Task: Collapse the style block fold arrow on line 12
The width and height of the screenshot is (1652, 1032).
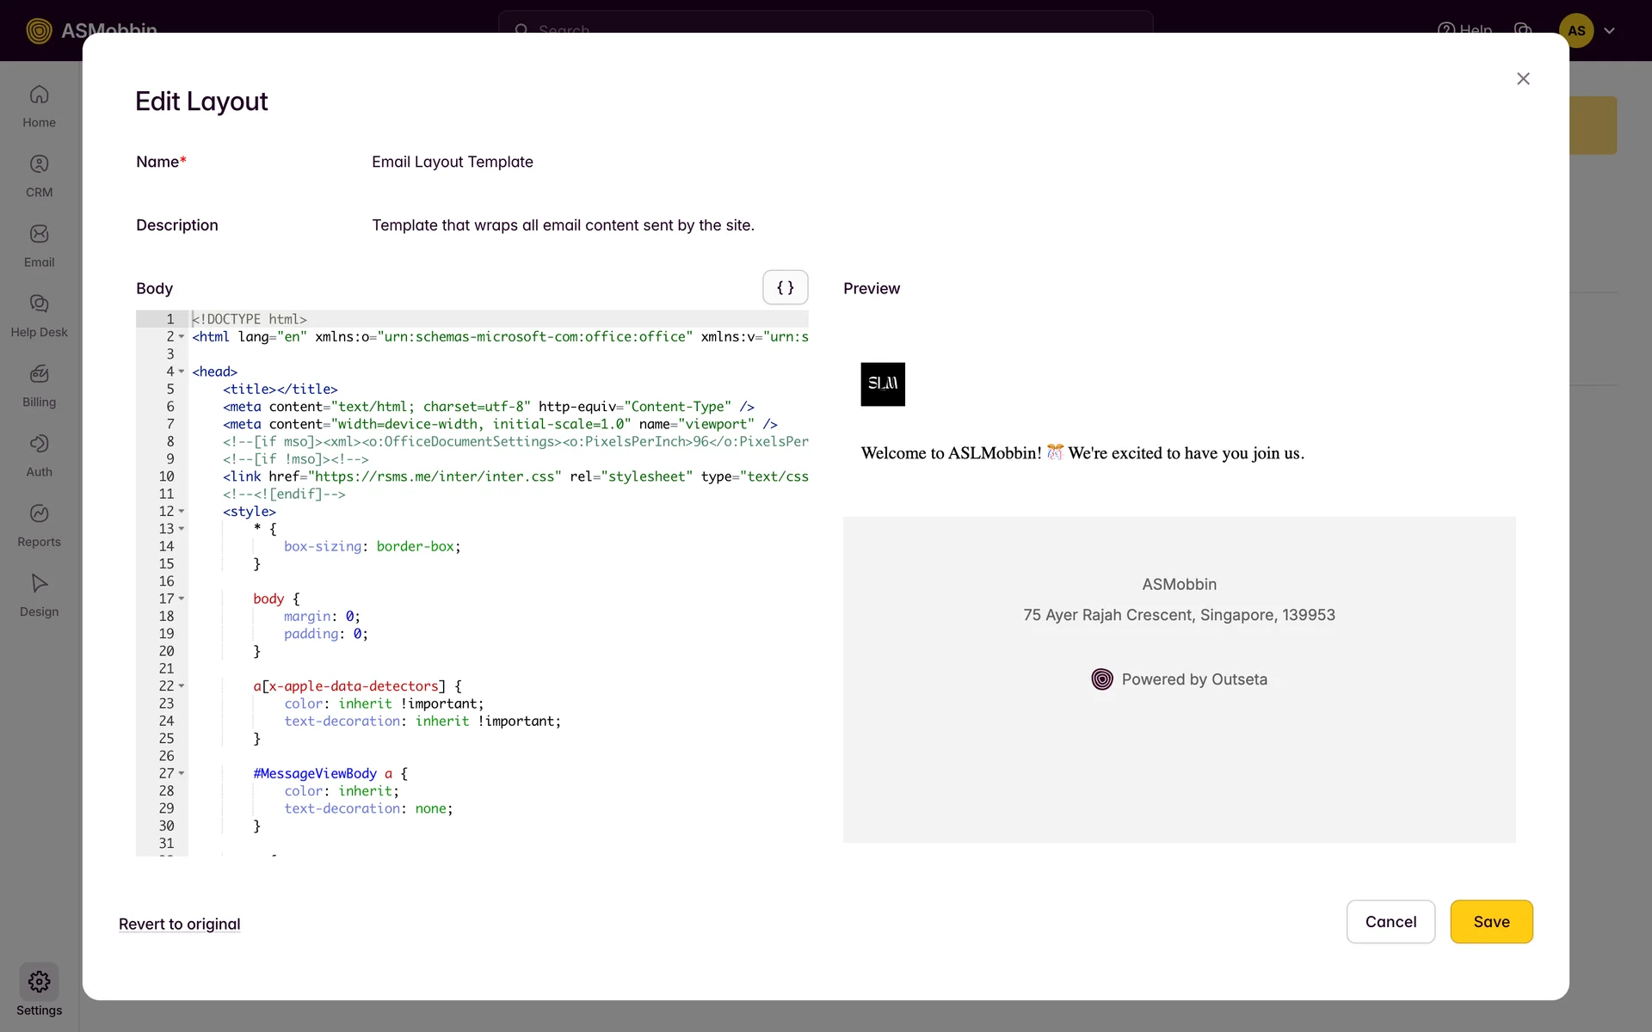Action: [x=182, y=512]
